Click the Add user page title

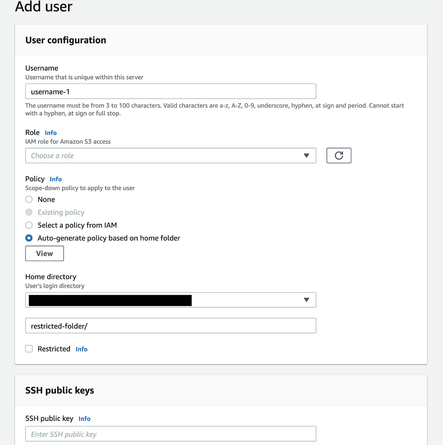[44, 7]
